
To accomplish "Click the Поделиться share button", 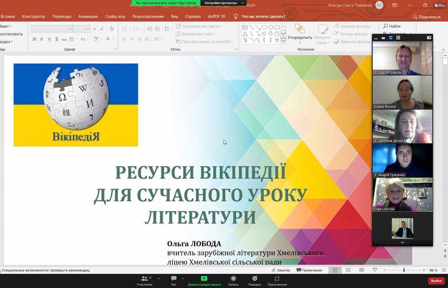I will (426, 17).
